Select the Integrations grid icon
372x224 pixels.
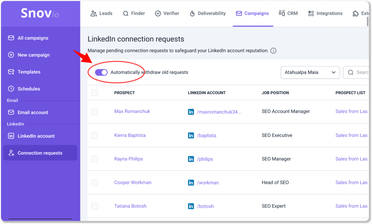(311, 13)
